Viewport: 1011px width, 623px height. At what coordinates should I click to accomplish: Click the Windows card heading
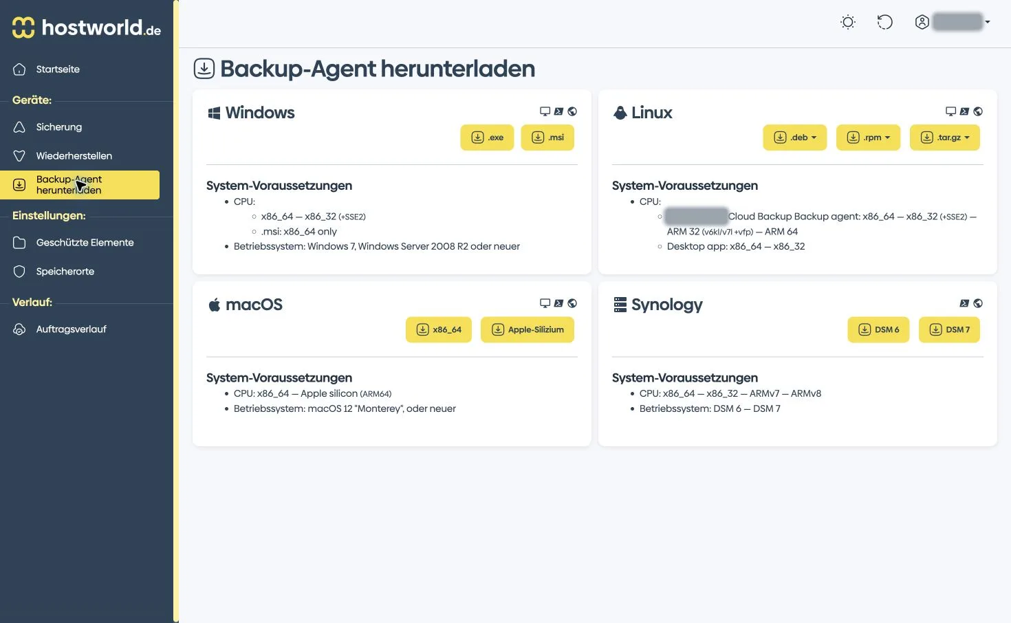click(x=251, y=113)
